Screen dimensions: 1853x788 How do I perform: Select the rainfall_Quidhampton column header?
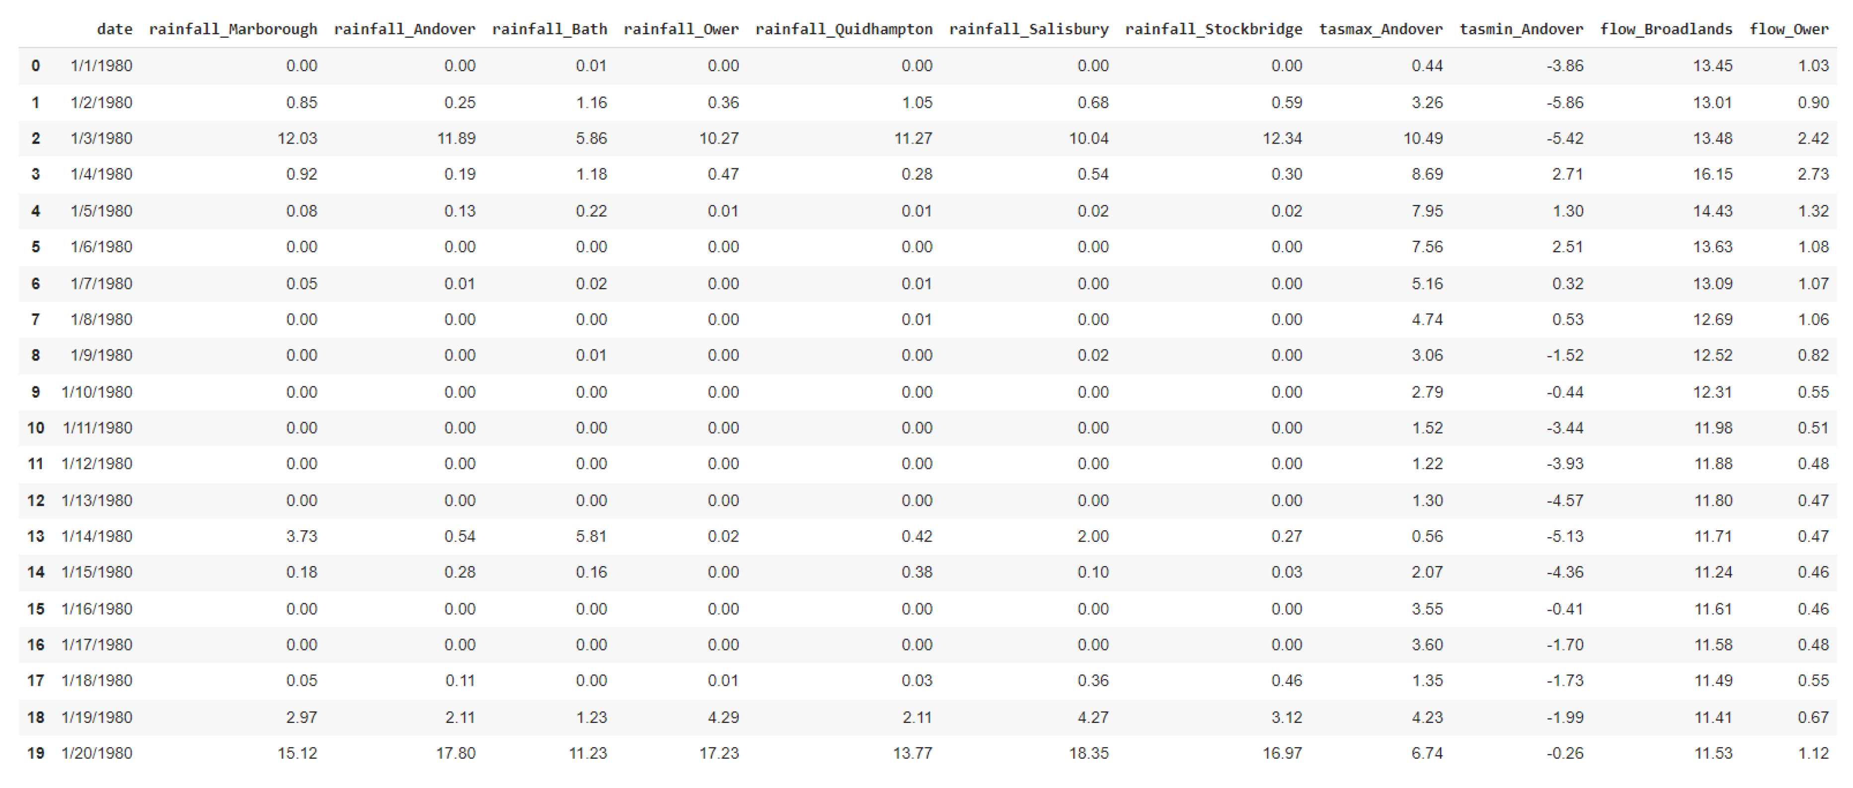click(844, 29)
